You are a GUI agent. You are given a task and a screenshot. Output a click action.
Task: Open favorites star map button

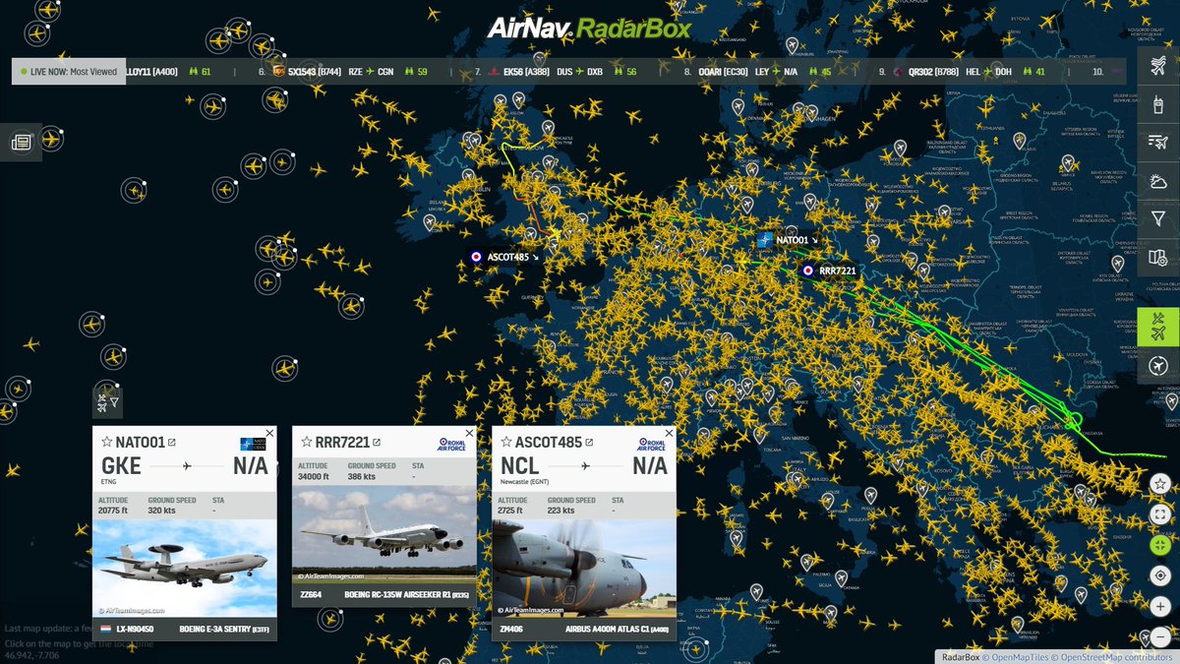tap(1160, 484)
